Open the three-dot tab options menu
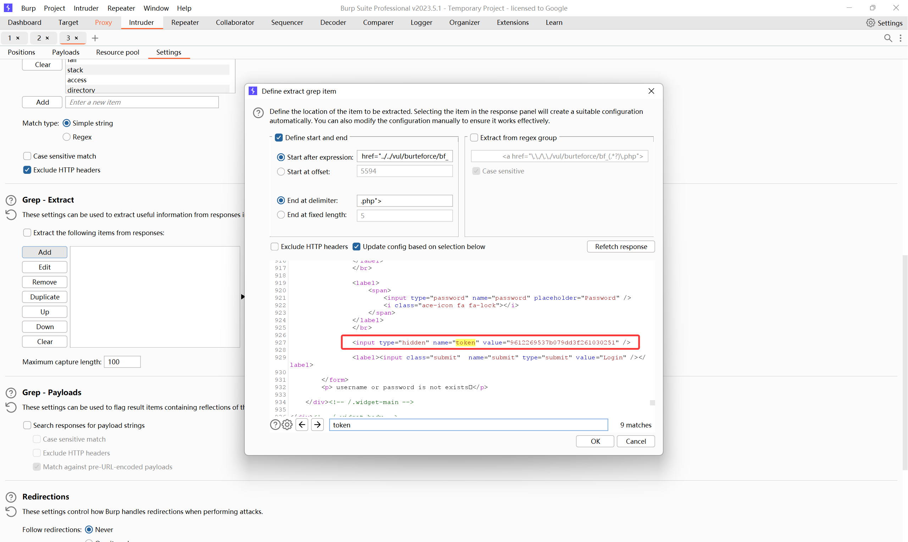 tap(900, 38)
